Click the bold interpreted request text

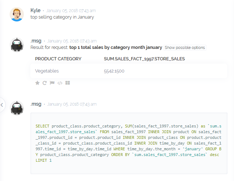(x=116, y=47)
